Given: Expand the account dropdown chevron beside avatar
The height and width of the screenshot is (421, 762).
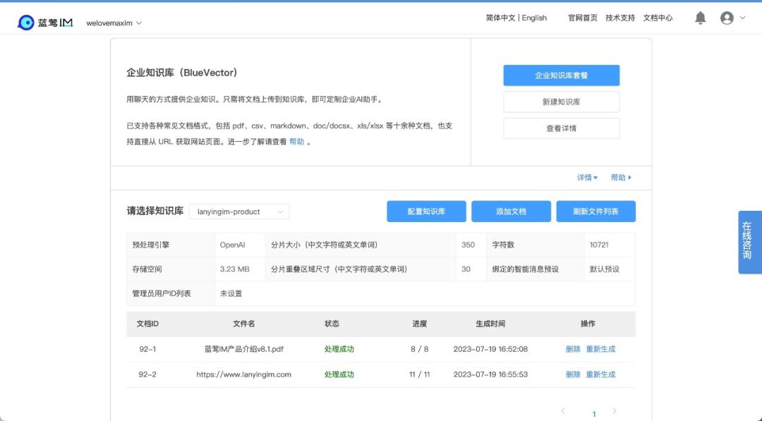Looking at the screenshot, I should coord(742,18).
